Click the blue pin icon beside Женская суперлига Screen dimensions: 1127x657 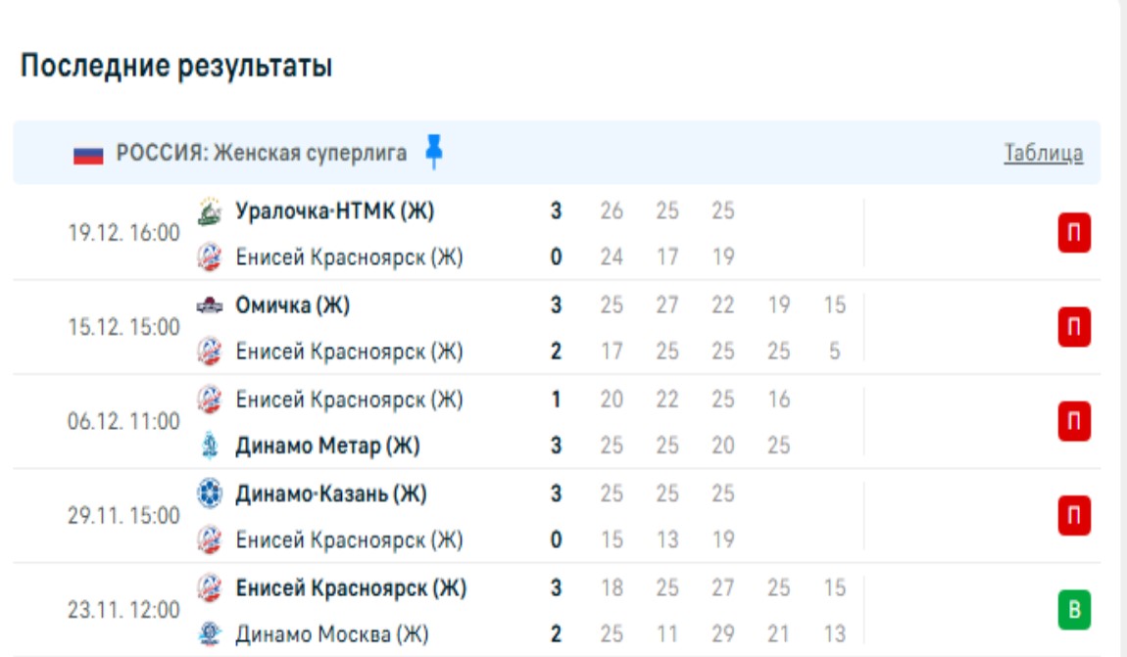click(434, 152)
